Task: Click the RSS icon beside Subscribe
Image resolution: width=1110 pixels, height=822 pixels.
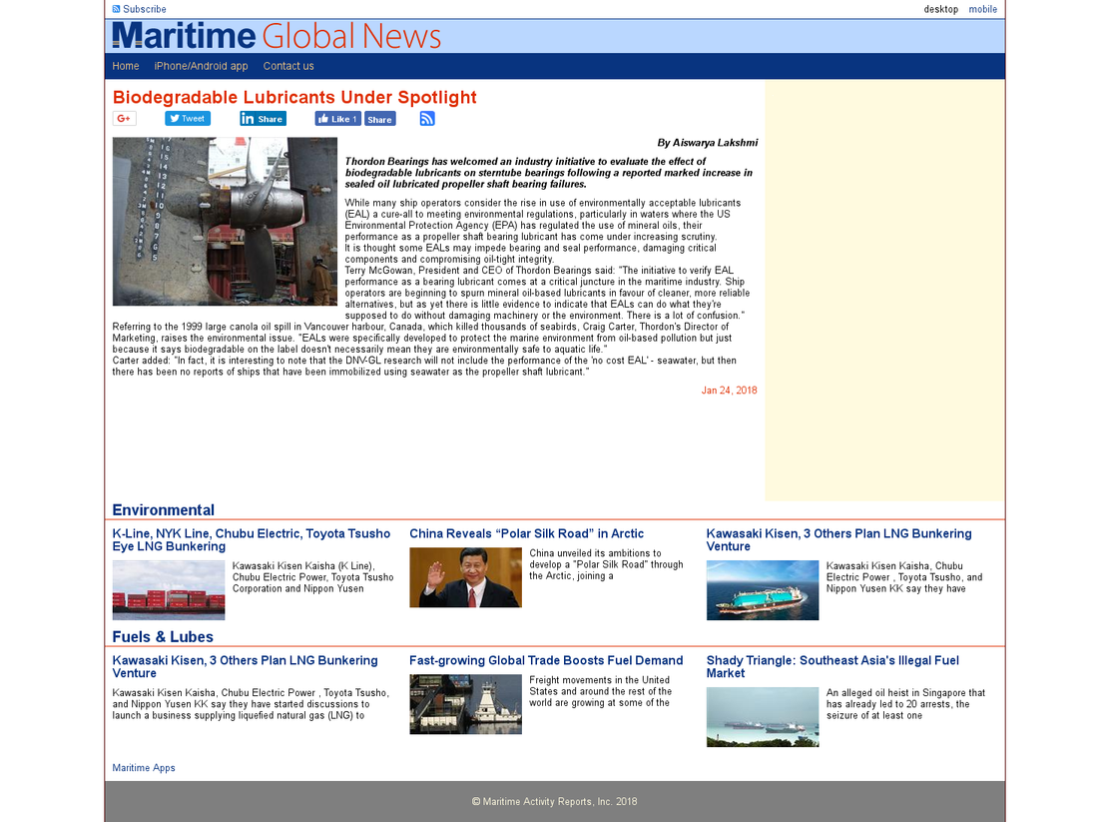Action: (116, 9)
